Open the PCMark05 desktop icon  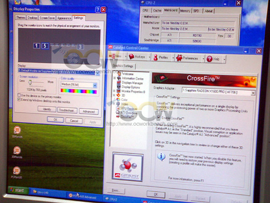tap(17, 173)
